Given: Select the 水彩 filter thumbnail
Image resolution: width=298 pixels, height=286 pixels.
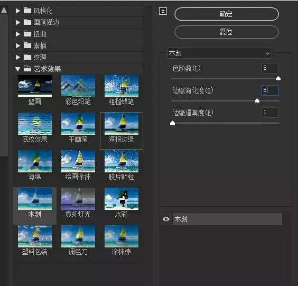Looking at the screenshot, I should tap(122, 199).
